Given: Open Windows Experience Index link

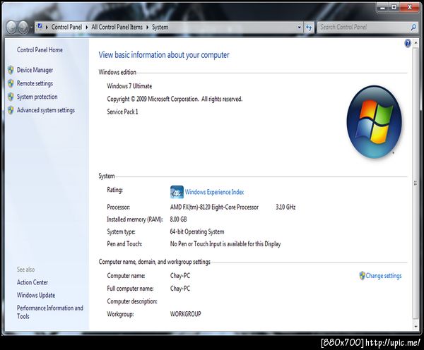Looking at the screenshot, I should point(214,192).
